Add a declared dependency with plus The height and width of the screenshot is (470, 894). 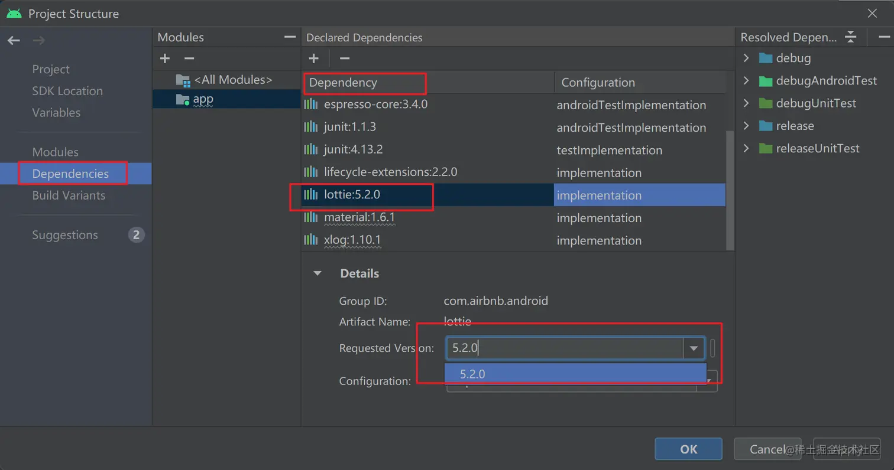[314, 58]
